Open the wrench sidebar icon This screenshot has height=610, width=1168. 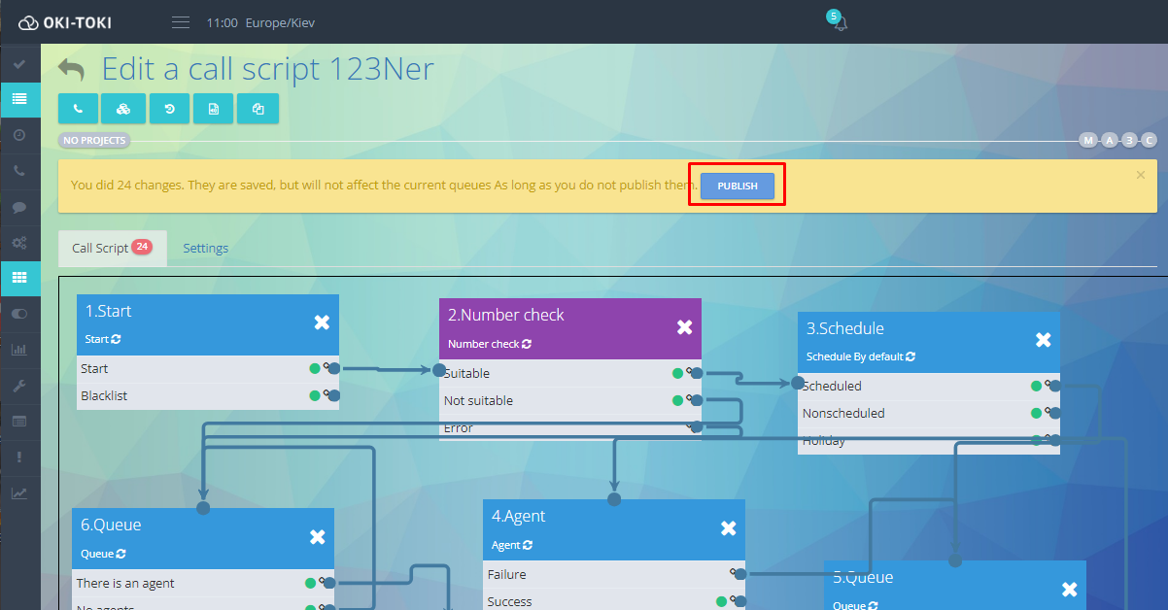coord(19,386)
